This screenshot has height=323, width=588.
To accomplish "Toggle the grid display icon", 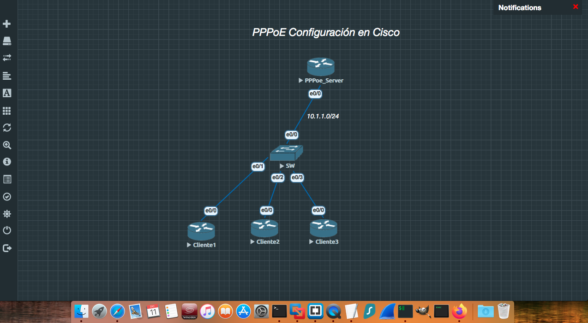I will coord(6,110).
